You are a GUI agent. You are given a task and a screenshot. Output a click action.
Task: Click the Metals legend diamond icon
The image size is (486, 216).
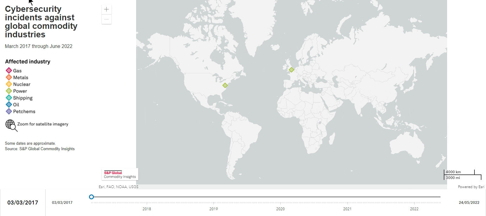[9, 77]
